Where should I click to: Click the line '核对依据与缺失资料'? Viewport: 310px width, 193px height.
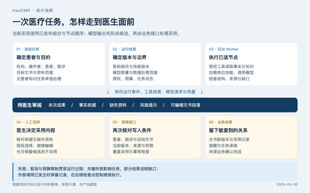(x=35, y=140)
